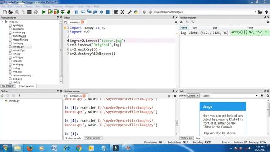
Task: Step over current line debug icon
Action: coord(83,12)
